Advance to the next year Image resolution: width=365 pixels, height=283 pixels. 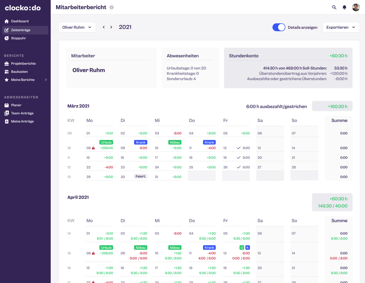tap(111, 27)
